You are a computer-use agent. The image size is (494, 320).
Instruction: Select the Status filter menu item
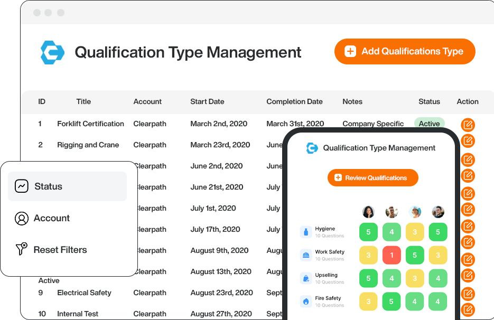pyautogui.click(x=67, y=186)
